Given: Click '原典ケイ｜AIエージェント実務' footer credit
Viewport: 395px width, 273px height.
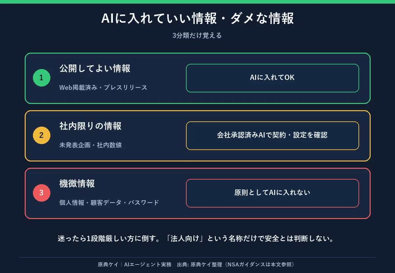Looking at the screenshot, I should (135, 264).
